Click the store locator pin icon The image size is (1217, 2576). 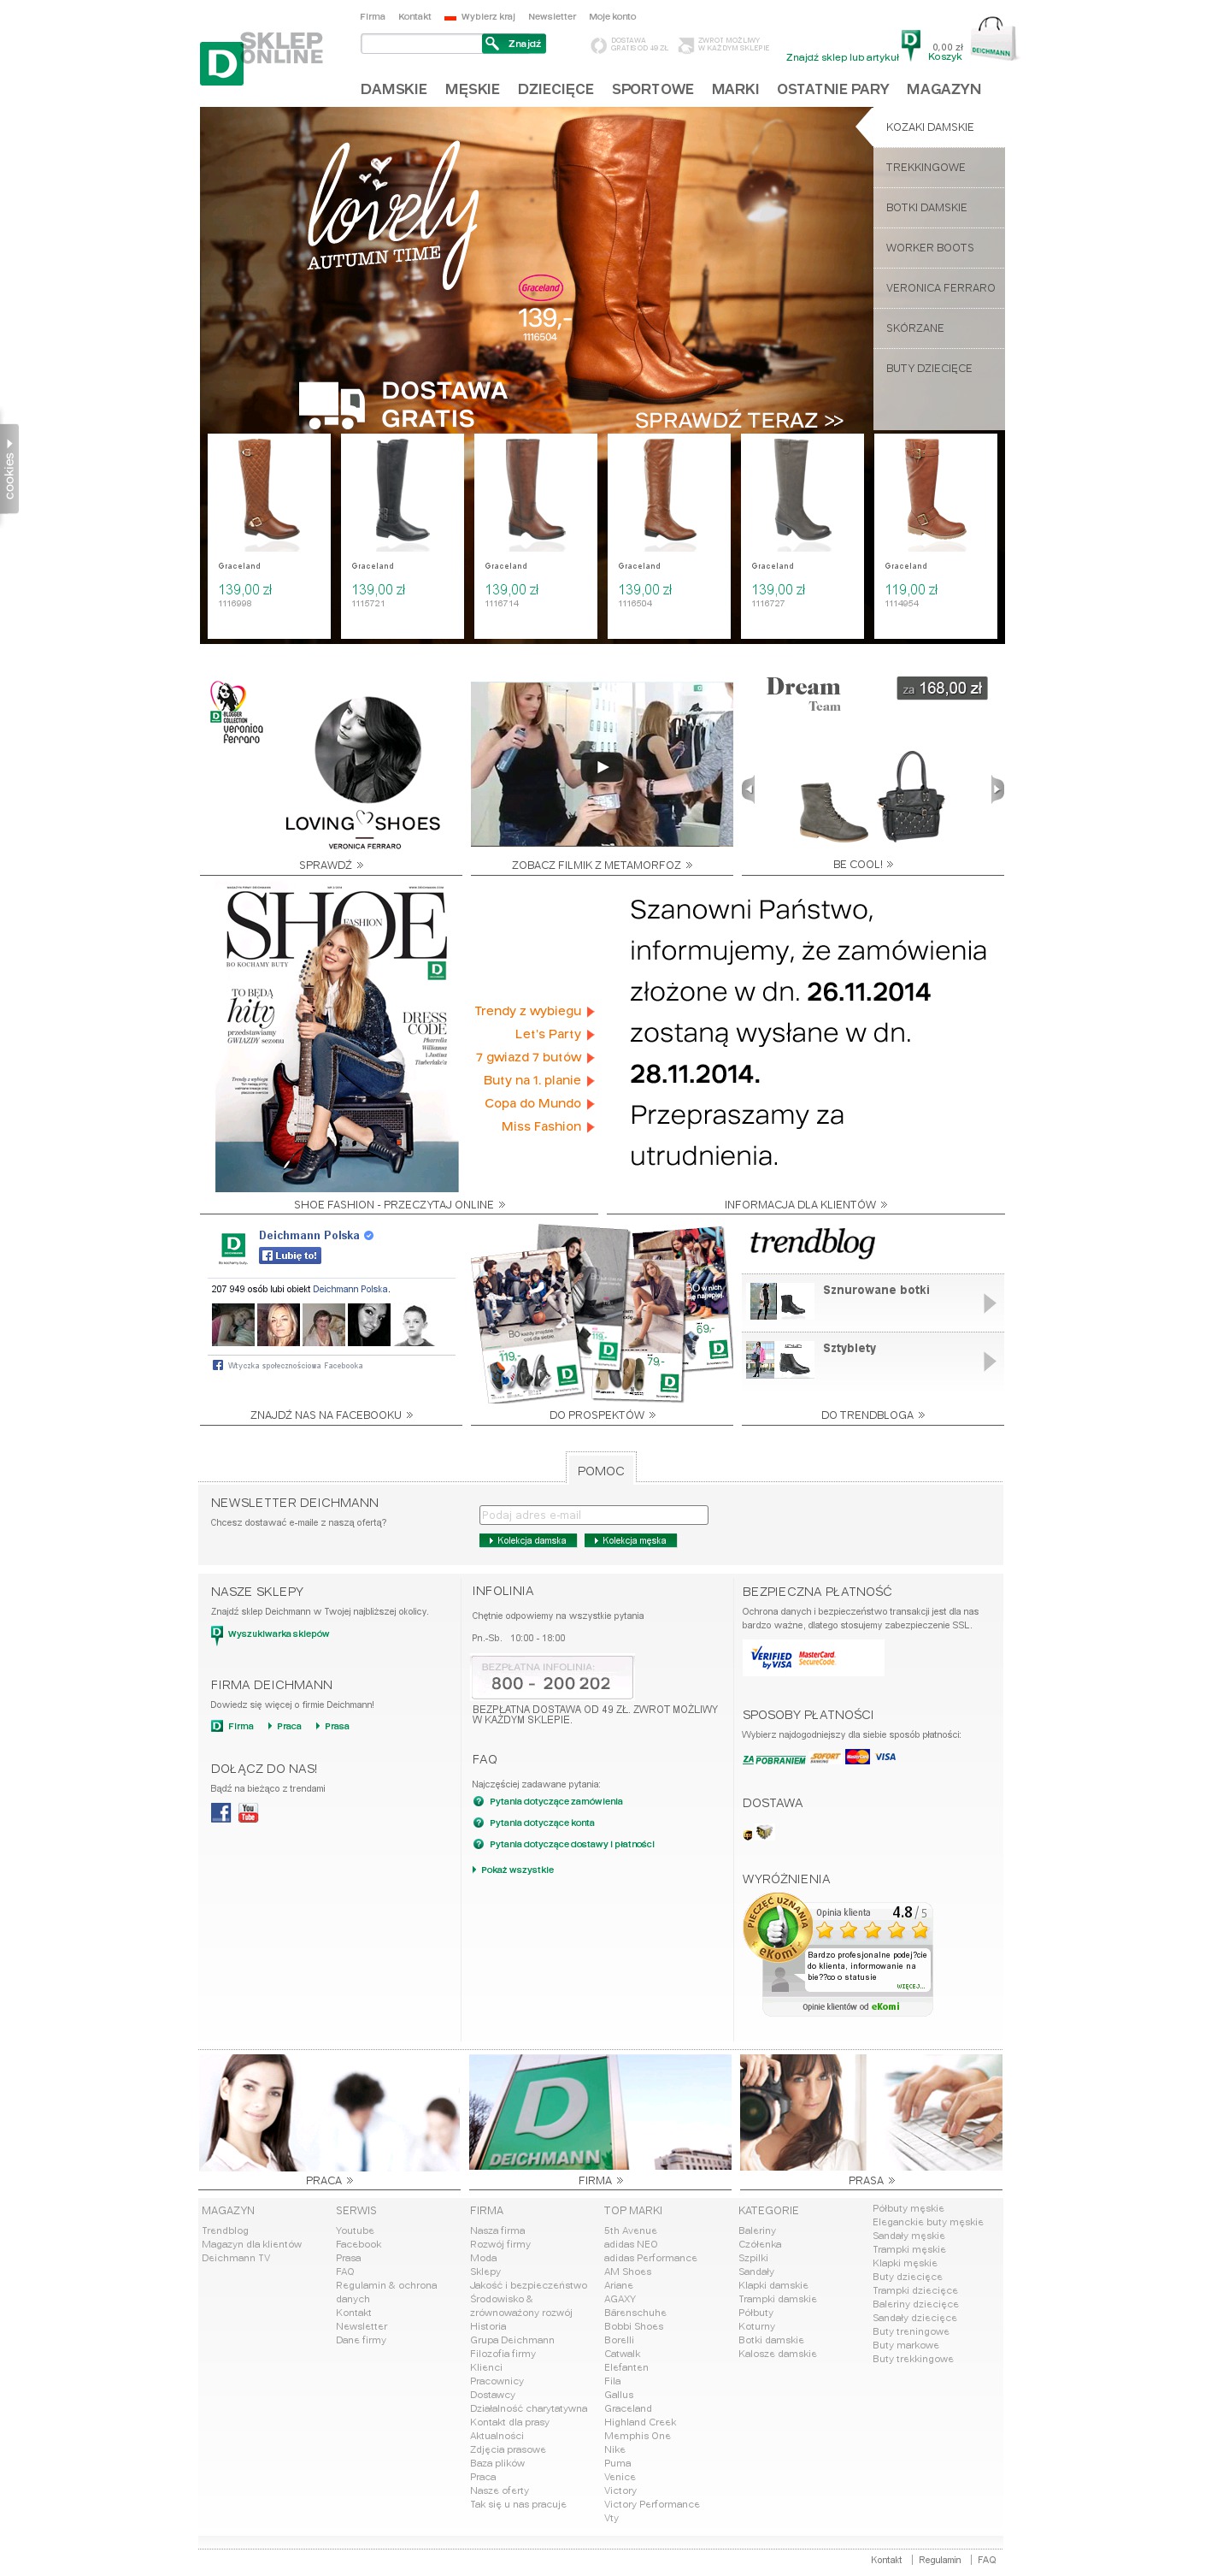pyautogui.click(x=910, y=45)
